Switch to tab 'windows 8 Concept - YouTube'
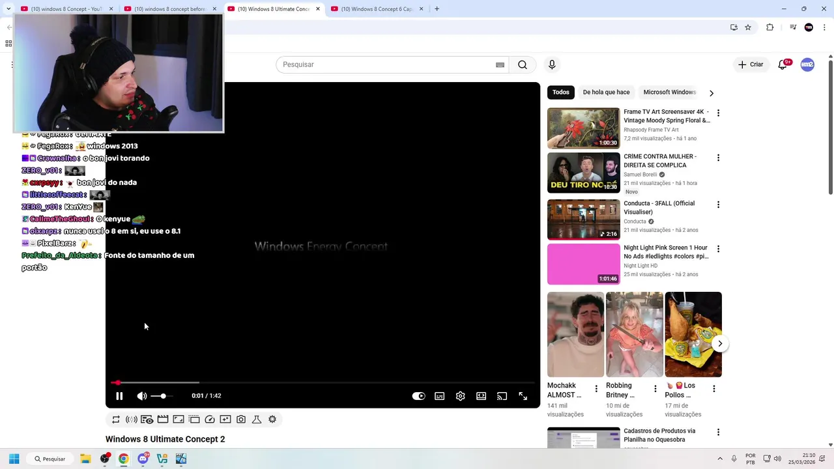Viewport: 834px width, 469px height. (x=66, y=9)
